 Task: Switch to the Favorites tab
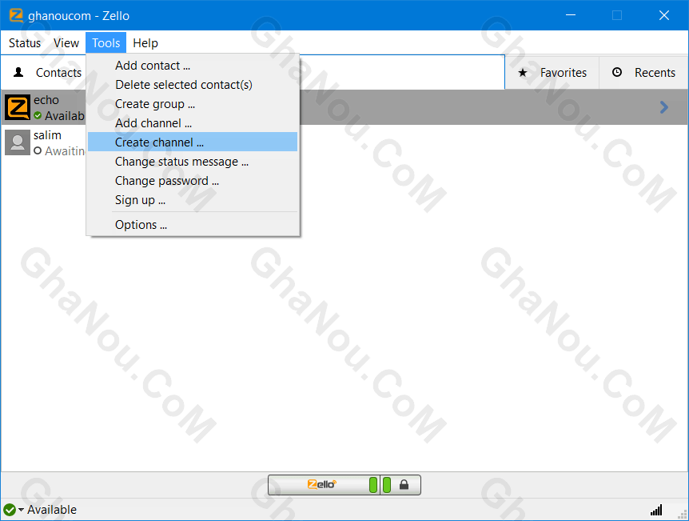(x=552, y=73)
